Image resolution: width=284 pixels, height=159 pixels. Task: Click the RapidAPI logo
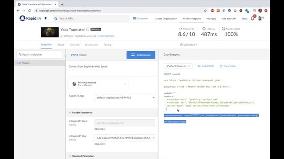pyautogui.click(x=30, y=19)
